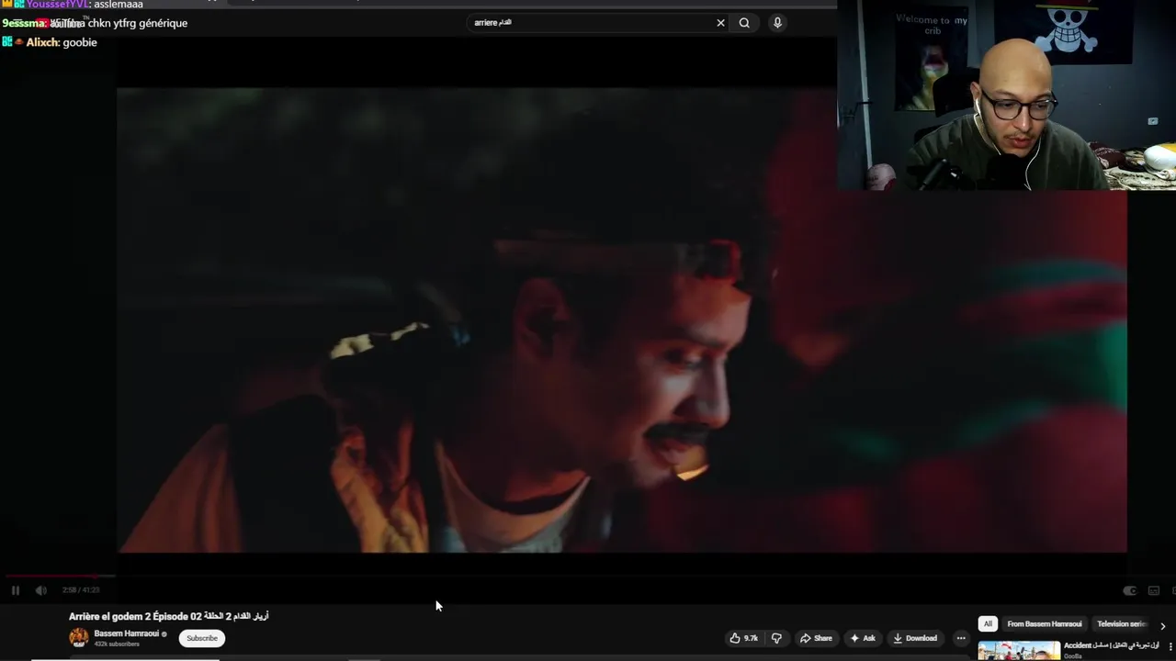Select the Television series chip
1176x661 pixels.
(1121, 624)
